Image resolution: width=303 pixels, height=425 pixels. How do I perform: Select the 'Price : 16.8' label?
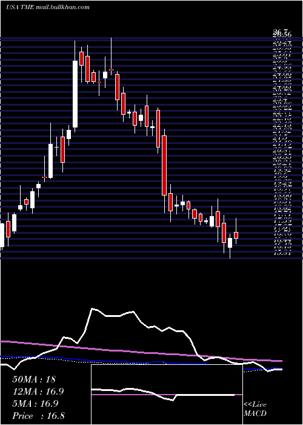pyautogui.click(x=38, y=416)
